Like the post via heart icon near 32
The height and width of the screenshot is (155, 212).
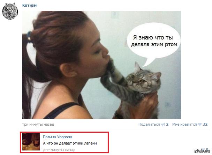click(200, 124)
